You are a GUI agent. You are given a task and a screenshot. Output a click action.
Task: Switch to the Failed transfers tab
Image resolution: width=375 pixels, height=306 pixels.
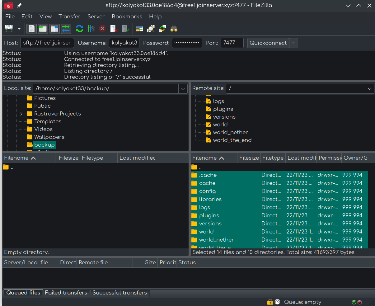point(66,293)
